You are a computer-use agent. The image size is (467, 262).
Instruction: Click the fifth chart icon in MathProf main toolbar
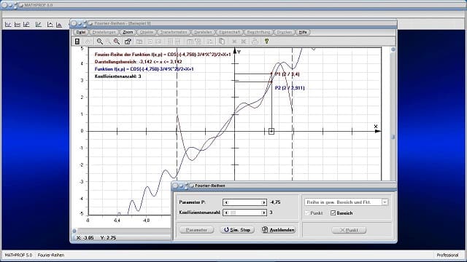50,24
